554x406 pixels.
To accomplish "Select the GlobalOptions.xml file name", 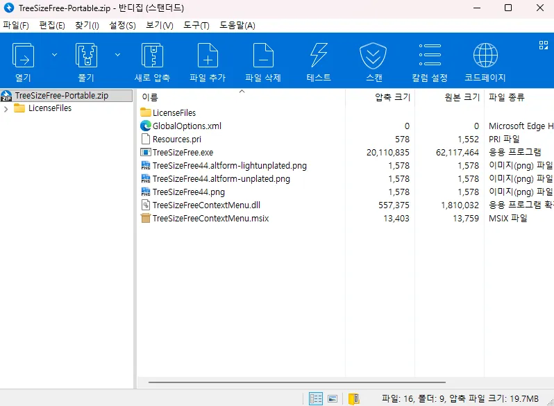I will tap(187, 126).
